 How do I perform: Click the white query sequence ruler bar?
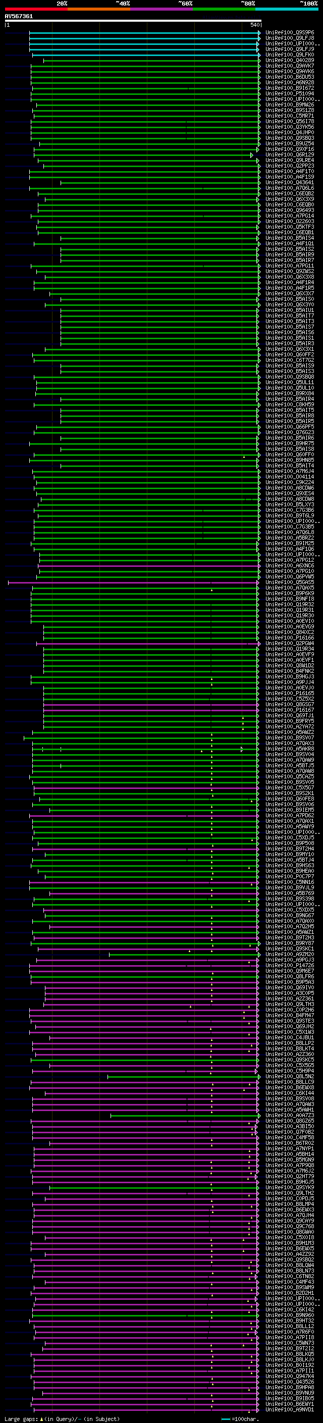click(x=133, y=21)
